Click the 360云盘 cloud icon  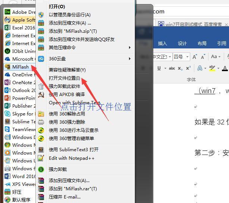(x=41, y=59)
